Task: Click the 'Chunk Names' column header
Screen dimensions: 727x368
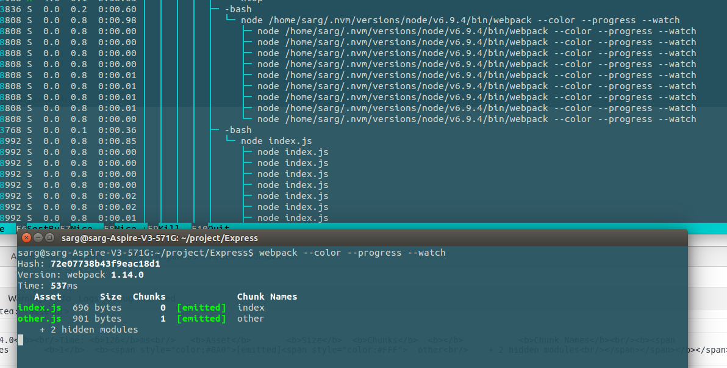Action: [267, 297]
